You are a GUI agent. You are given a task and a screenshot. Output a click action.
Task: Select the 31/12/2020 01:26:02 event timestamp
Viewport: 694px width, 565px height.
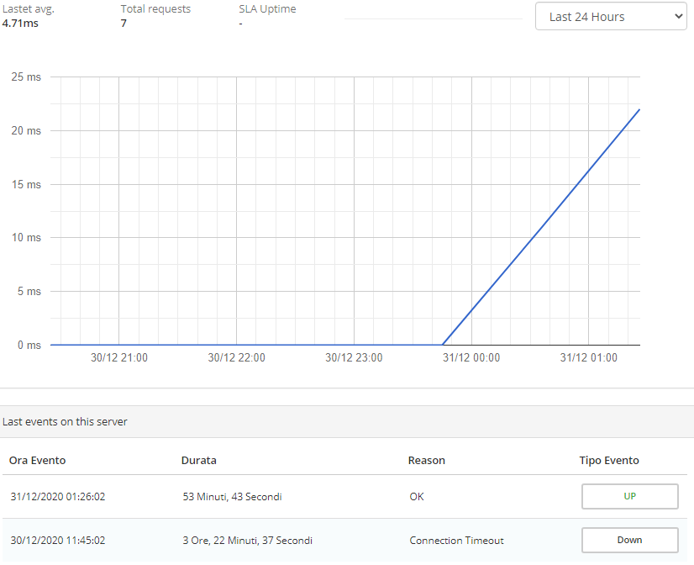click(57, 497)
